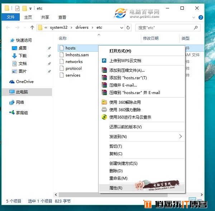Click the magnifier search icon

point(196,28)
